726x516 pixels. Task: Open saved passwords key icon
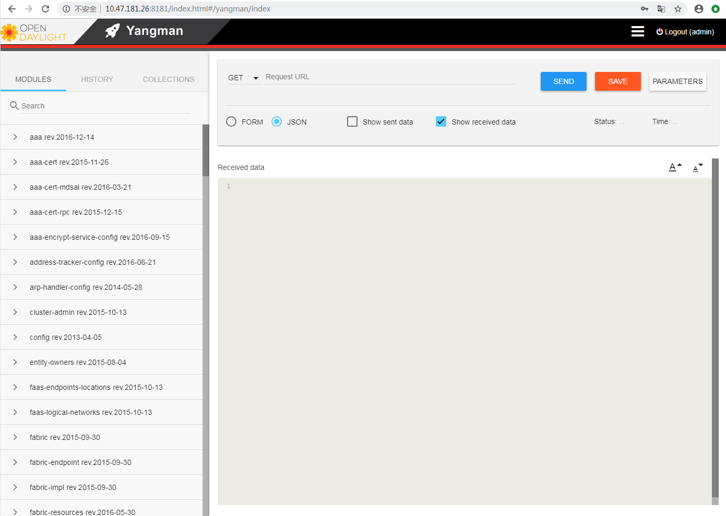point(645,9)
